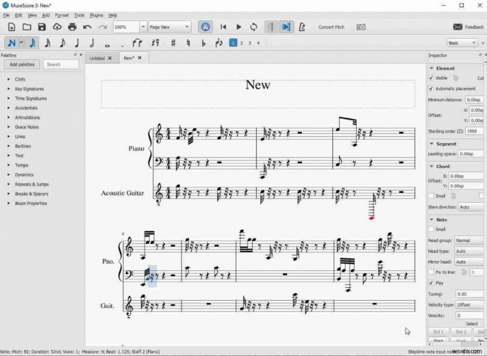Toggle MIDI input icon
The height and width of the screenshot is (356, 487).
[205, 27]
